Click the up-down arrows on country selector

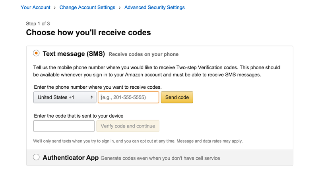[92, 97]
